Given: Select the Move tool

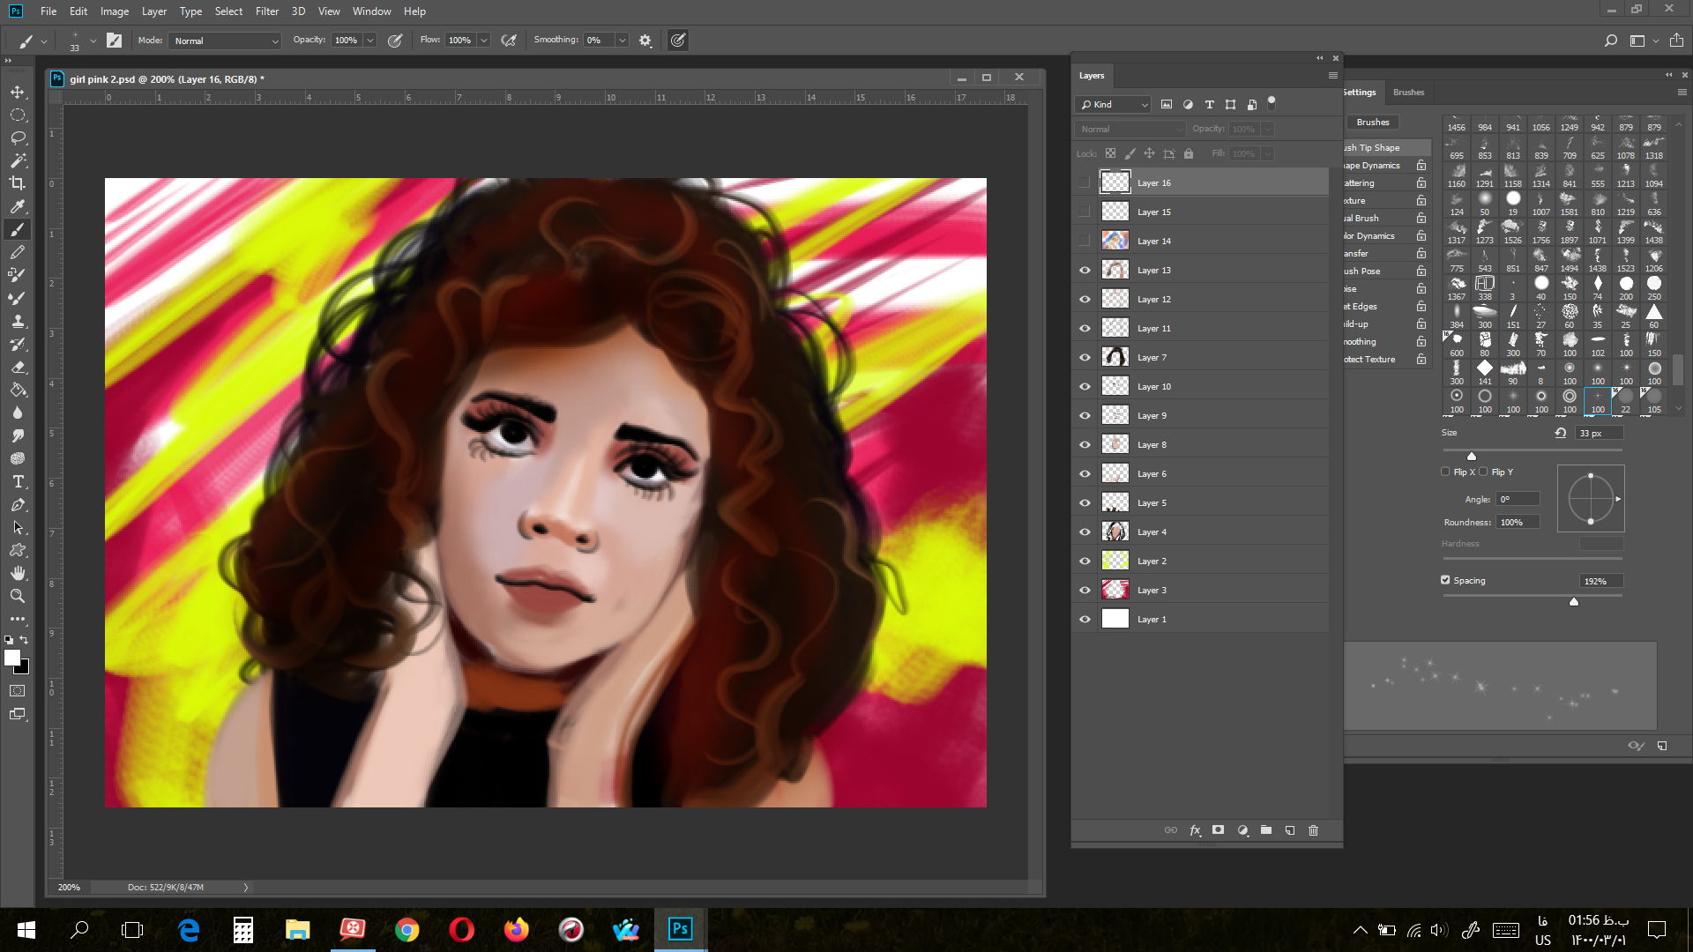Looking at the screenshot, I should point(18,92).
